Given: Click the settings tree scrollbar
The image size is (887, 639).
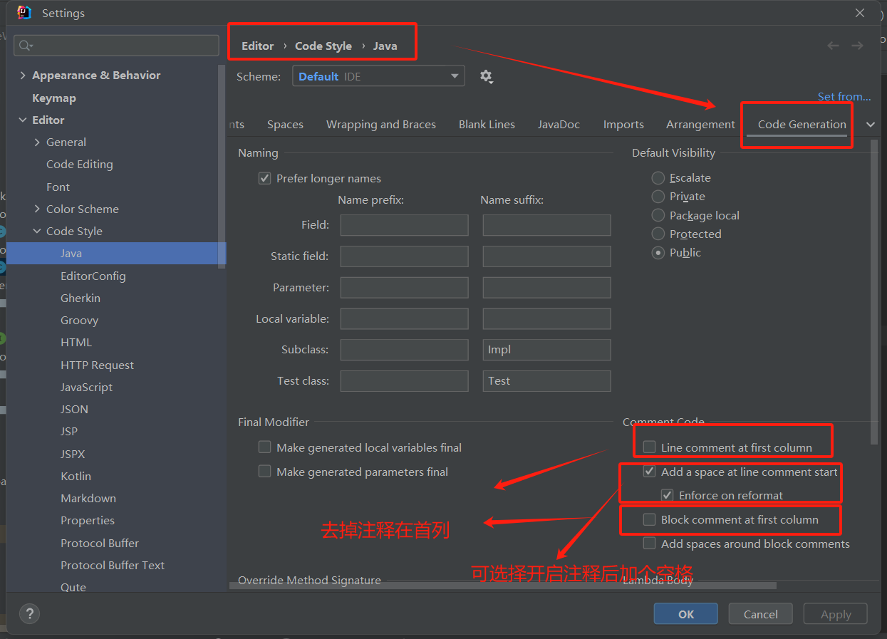Looking at the screenshot, I should click(222, 166).
